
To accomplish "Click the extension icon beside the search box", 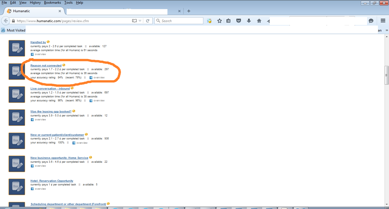I will [209, 21].
